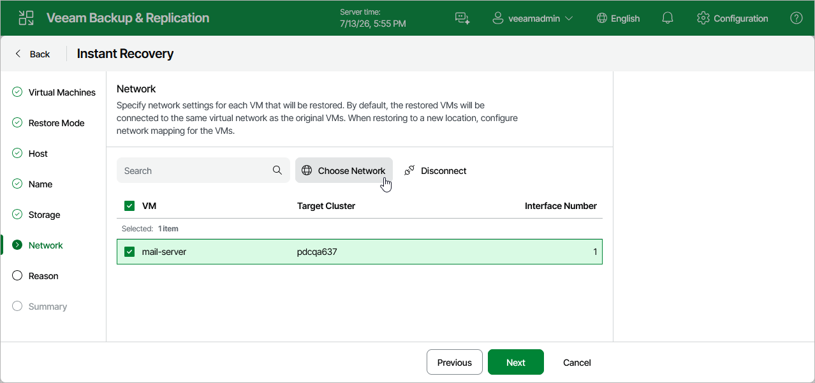
Task: Click the Disconnect button
Action: coord(436,170)
